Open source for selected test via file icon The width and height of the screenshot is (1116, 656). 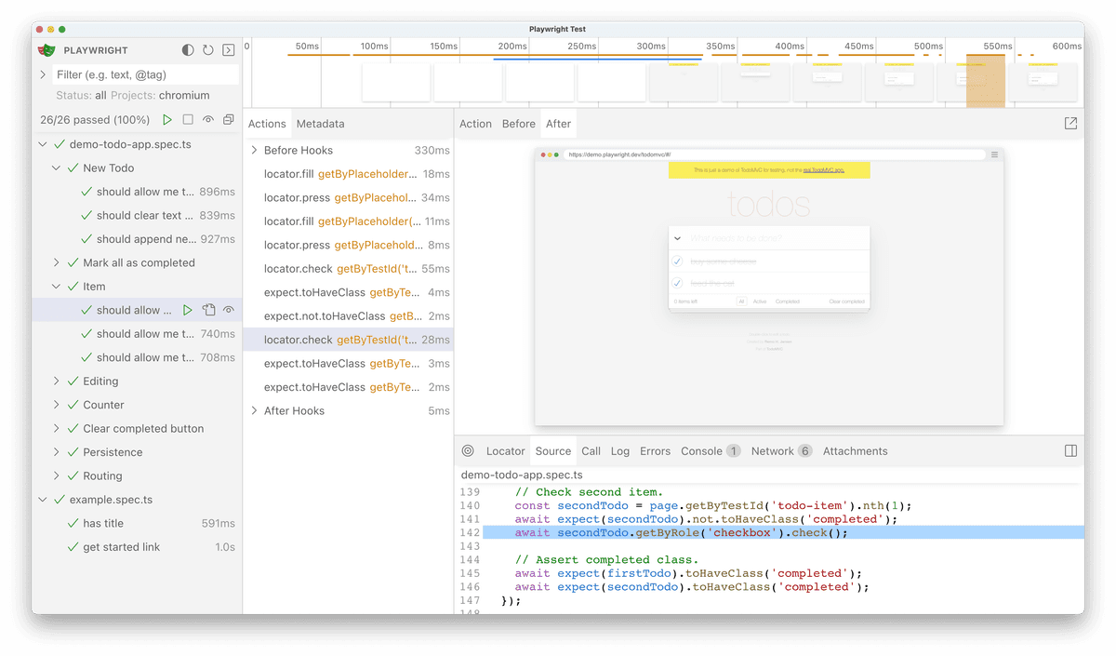pos(208,310)
